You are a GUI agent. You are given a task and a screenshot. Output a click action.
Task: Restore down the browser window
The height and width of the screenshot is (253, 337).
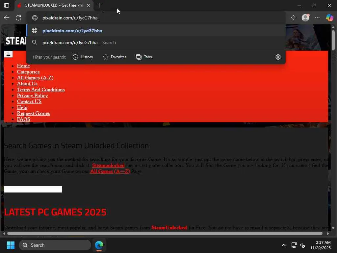tap(314, 6)
